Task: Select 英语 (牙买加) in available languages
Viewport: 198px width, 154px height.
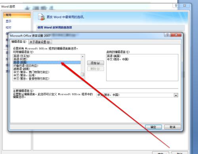Action: click(47, 56)
